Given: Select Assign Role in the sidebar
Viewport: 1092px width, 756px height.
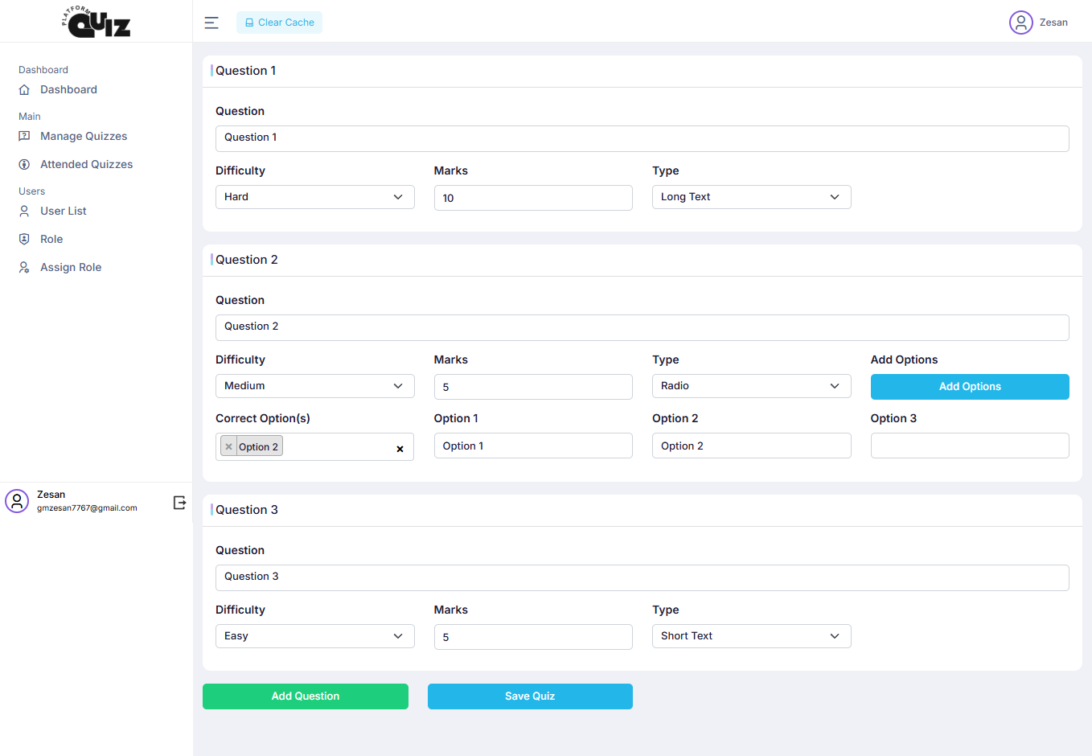Looking at the screenshot, I should click(71, 268).
